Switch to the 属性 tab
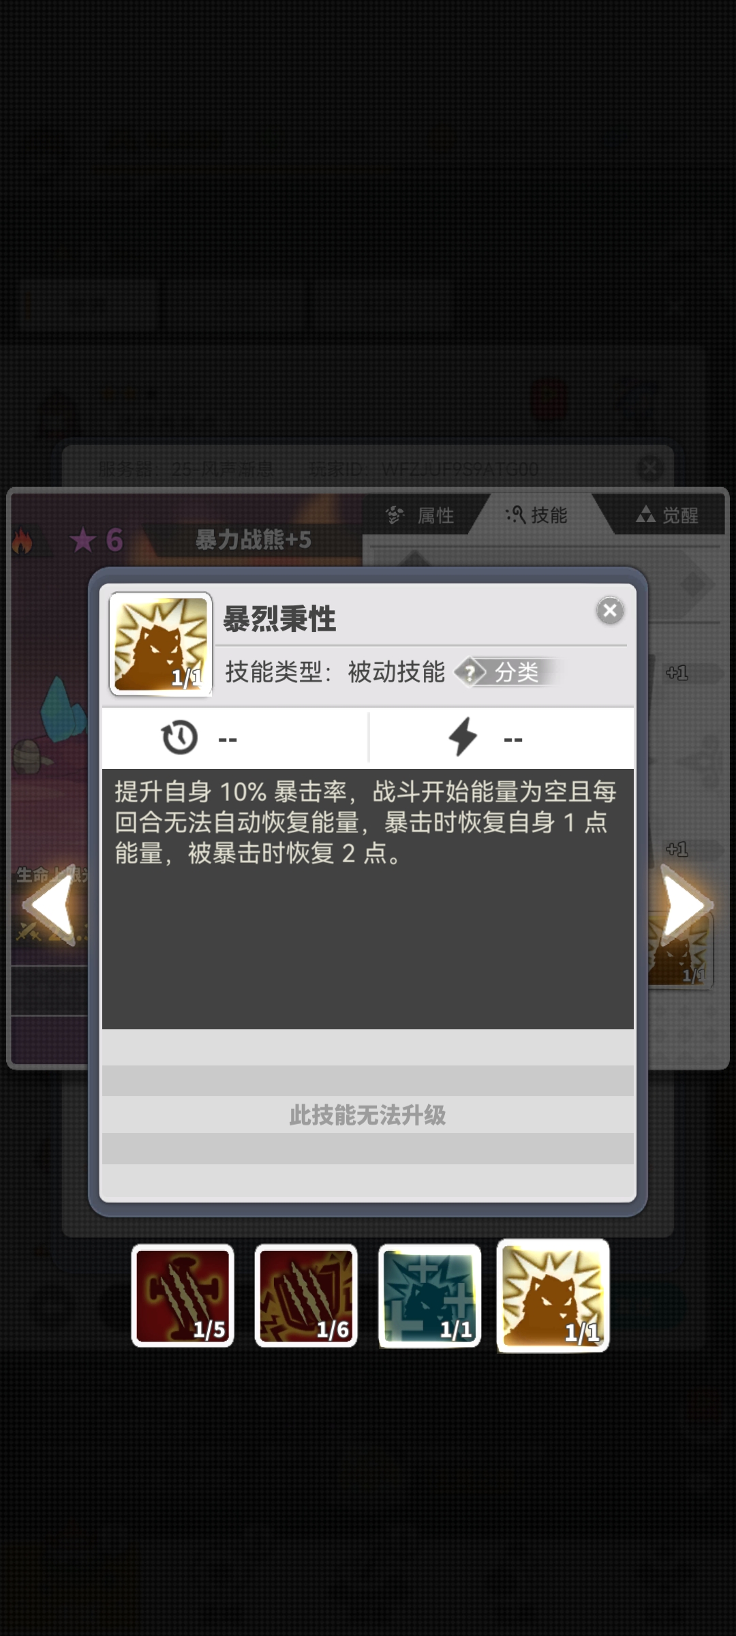The image size is (736, 1636). point(422,515)
